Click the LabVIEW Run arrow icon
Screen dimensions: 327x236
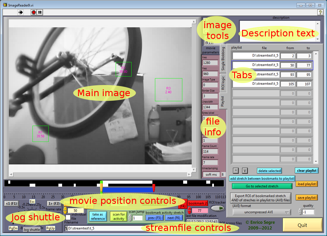click(21, 12)
